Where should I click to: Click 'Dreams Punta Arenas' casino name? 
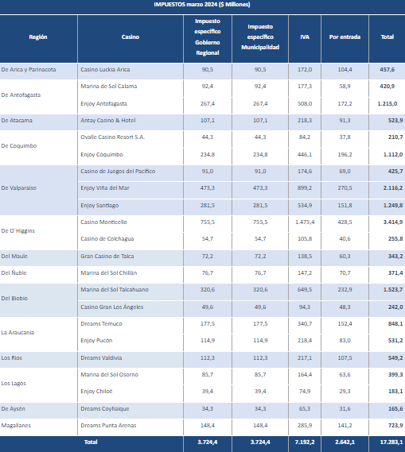108,426
